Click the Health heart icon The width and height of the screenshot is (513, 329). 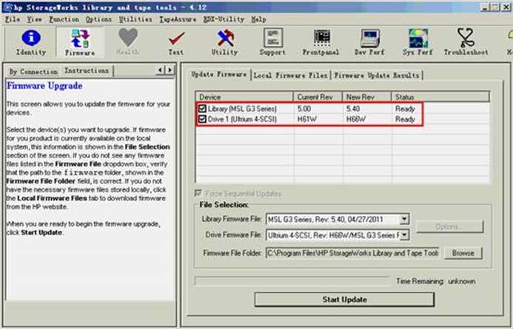coord(128,41)
